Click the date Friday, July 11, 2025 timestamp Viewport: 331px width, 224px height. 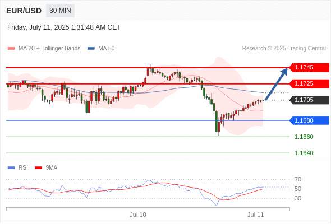coord(64,27)
